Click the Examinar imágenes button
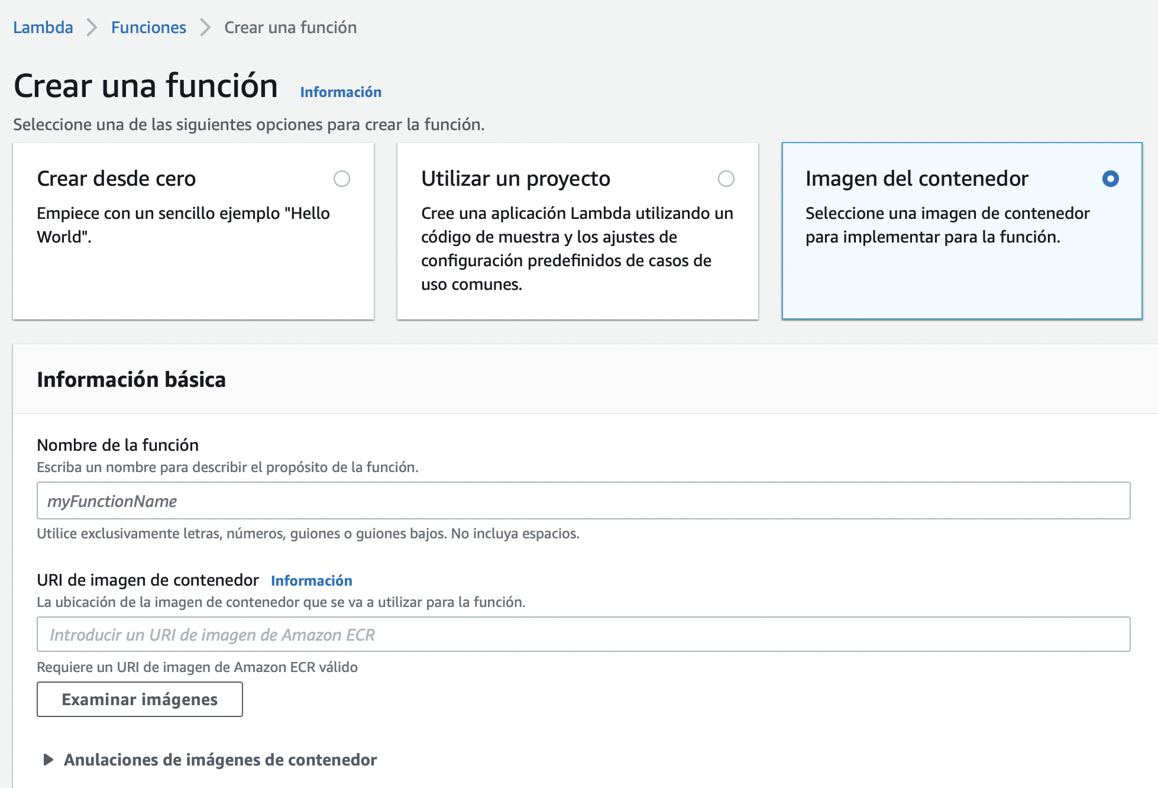Image resolution: width=1158 pixels, height=788 pixels. [140, 699]
